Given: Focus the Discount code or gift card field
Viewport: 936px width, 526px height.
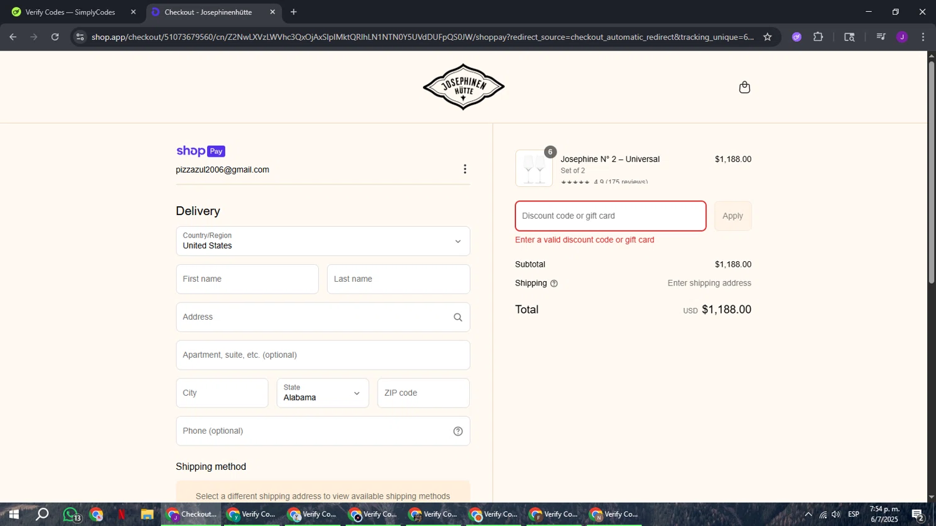Looking at the screenshot, I should tap(610, 216).
